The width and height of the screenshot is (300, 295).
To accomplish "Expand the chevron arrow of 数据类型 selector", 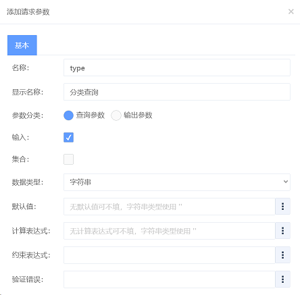I will 286,182.
